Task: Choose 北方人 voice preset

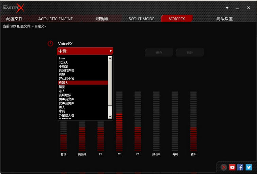Action: point(83,62)
